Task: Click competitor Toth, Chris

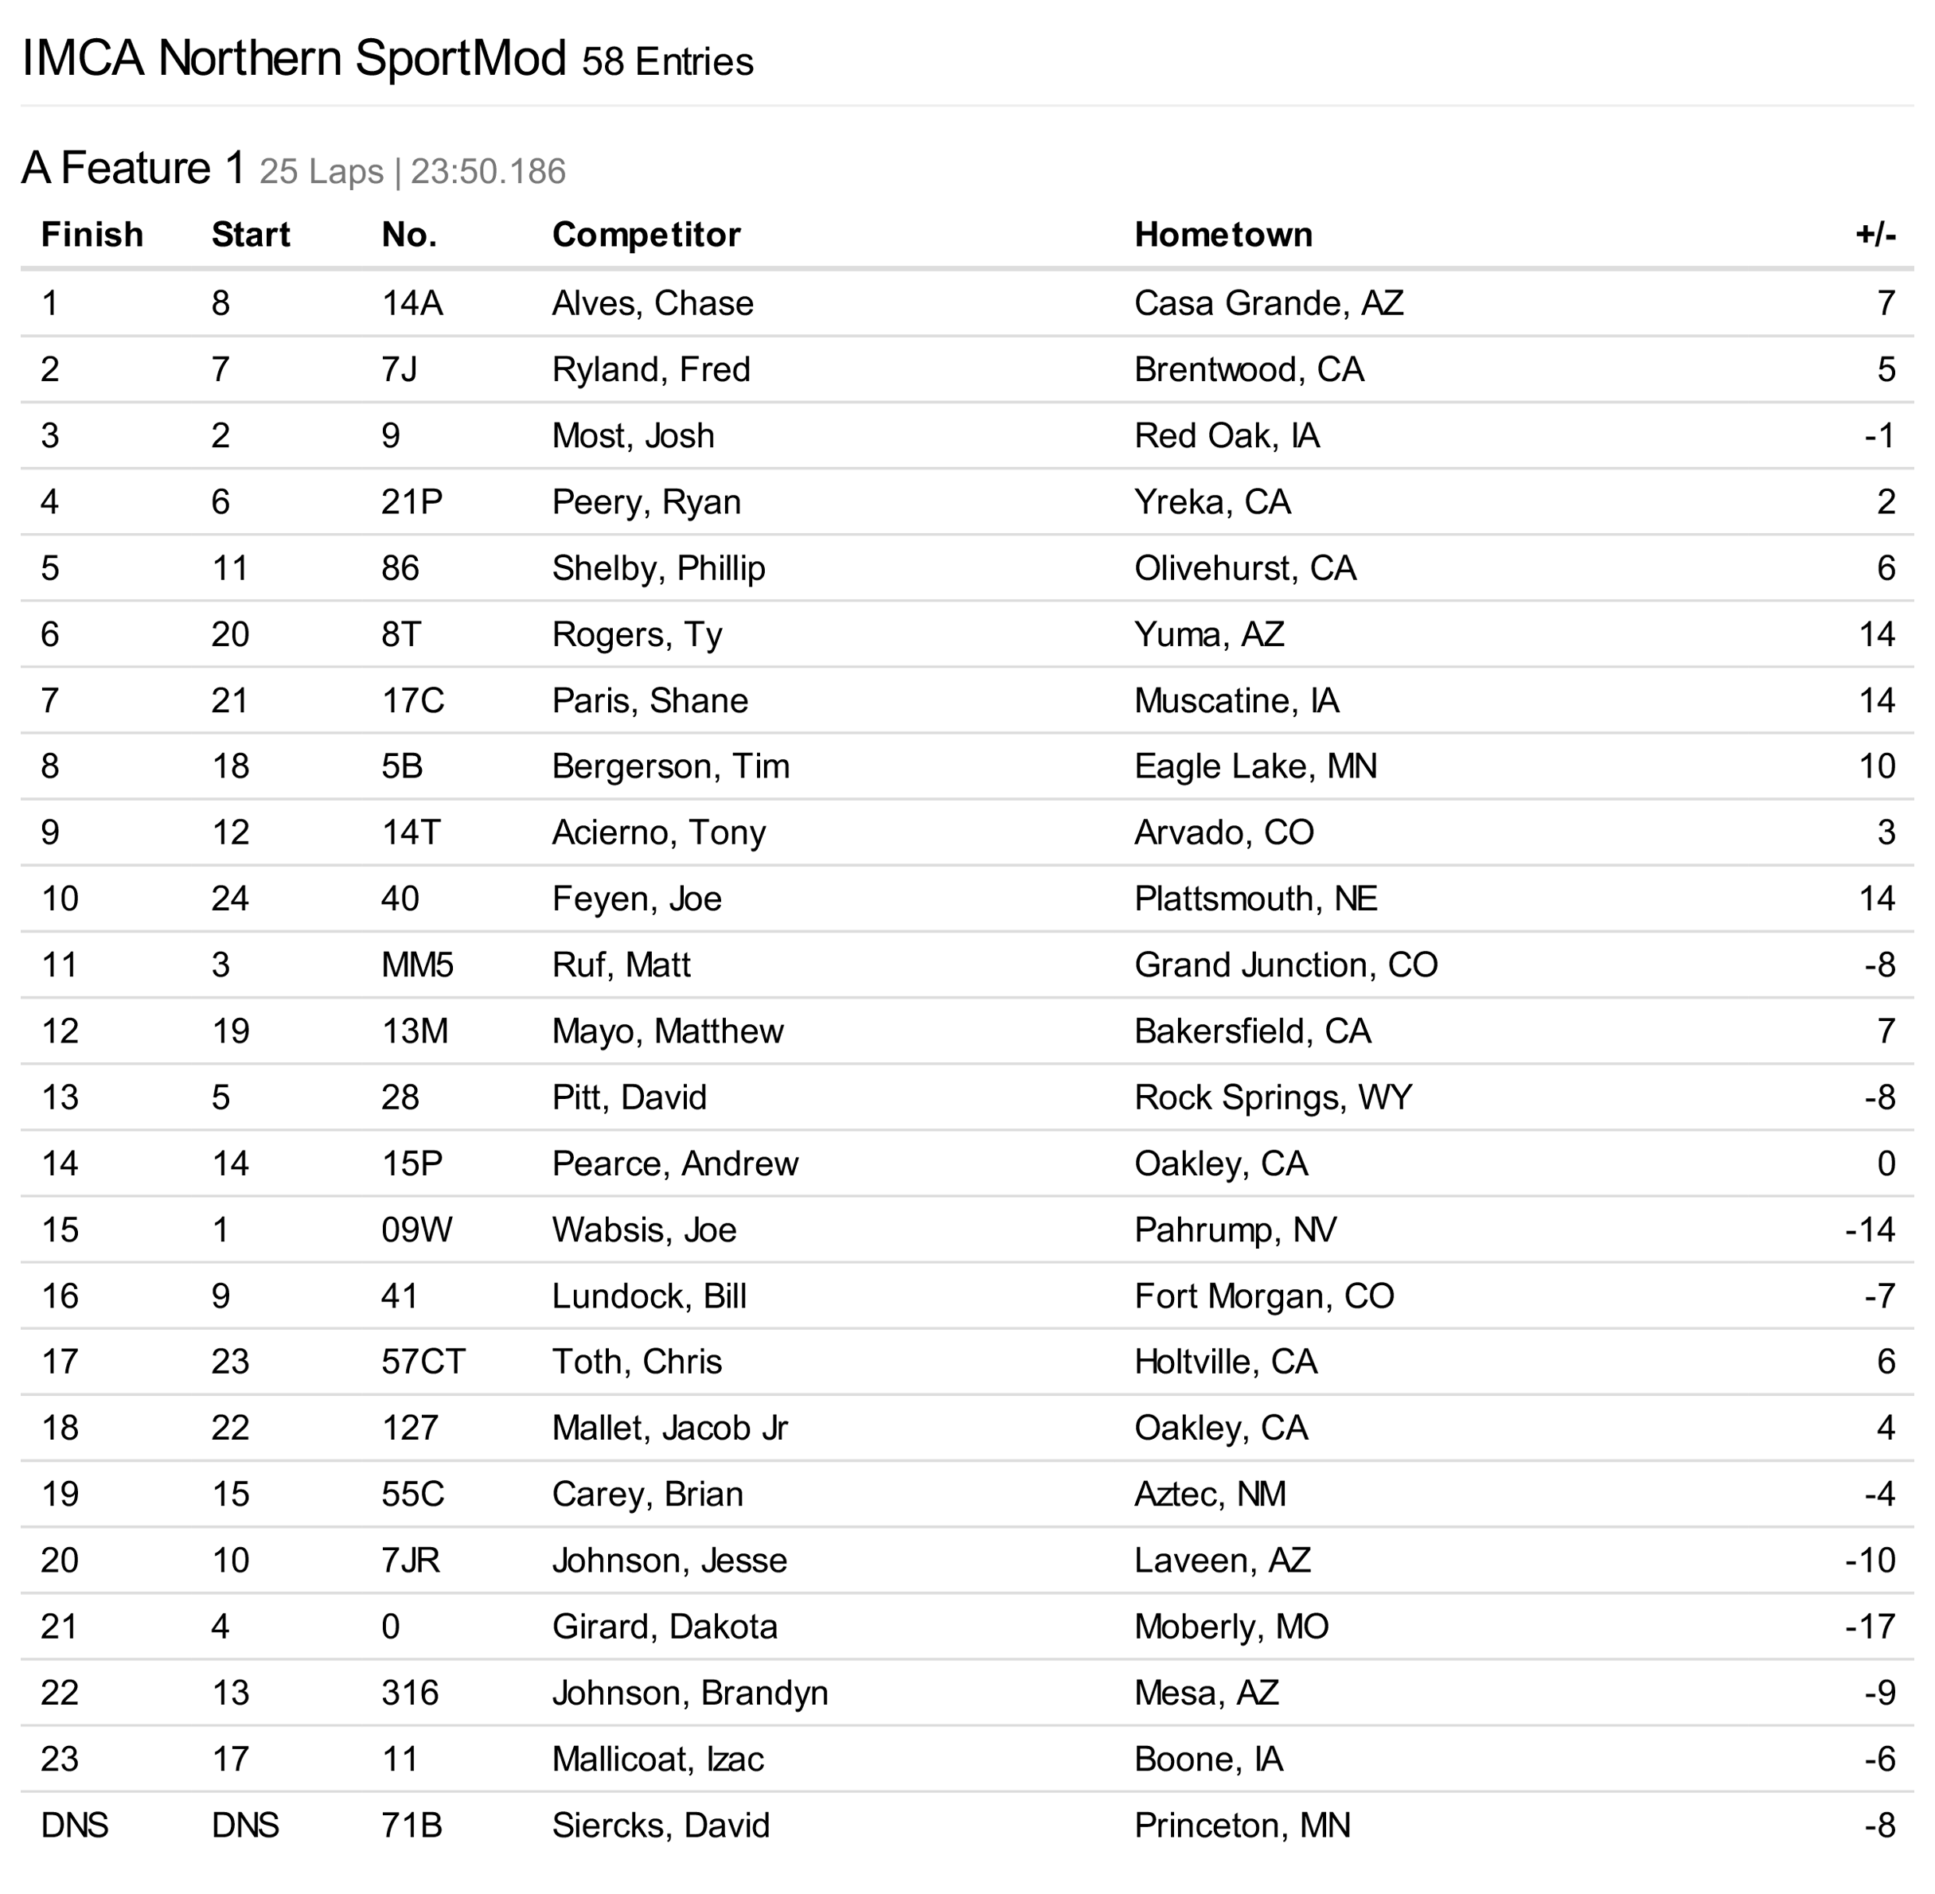Action: [637, 1362]
